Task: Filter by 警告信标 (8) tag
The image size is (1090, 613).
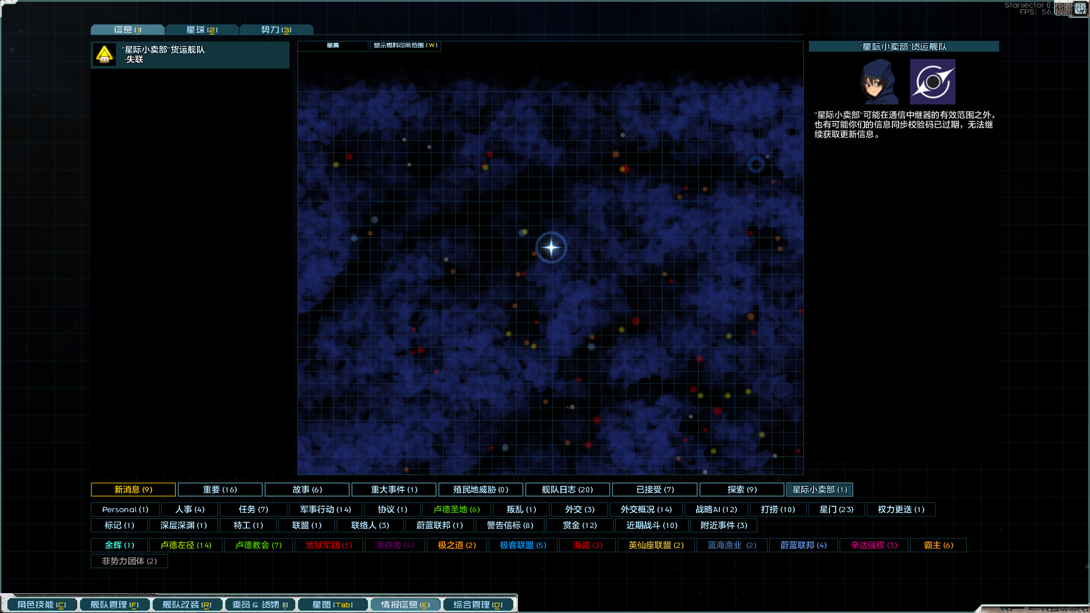Action: pos(510,525)
